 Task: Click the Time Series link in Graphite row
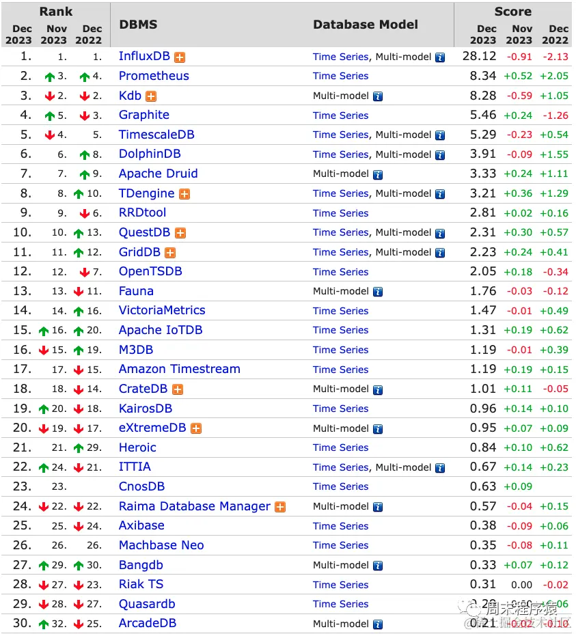340,115
